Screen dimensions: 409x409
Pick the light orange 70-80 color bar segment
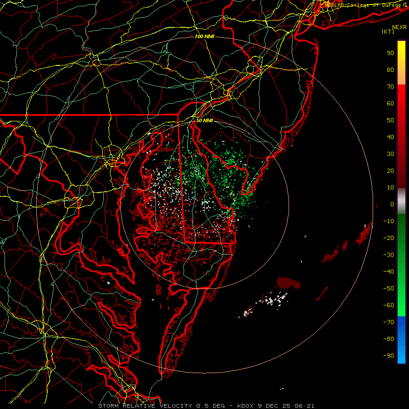click(401, 77)
